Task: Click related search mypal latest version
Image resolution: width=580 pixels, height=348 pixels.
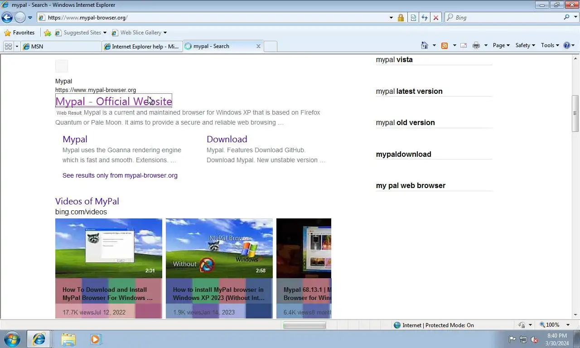Action: pyautogui.click(x=409, y=91)
